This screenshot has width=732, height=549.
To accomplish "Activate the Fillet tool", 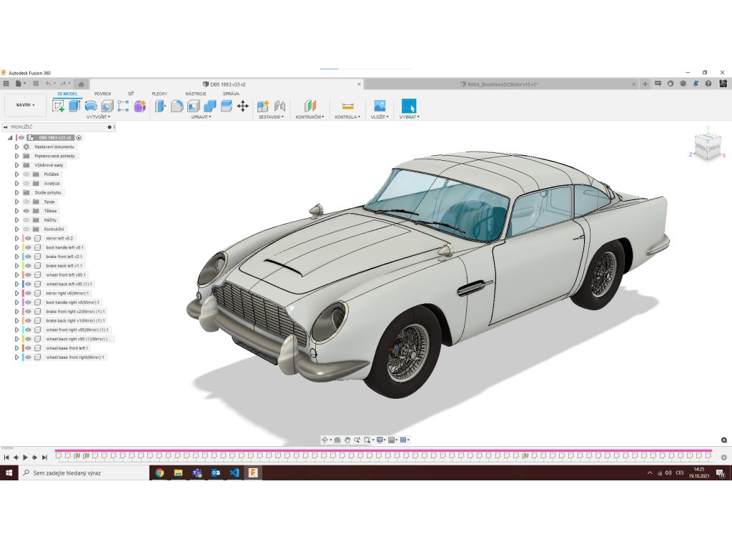I will pos(177,106).
